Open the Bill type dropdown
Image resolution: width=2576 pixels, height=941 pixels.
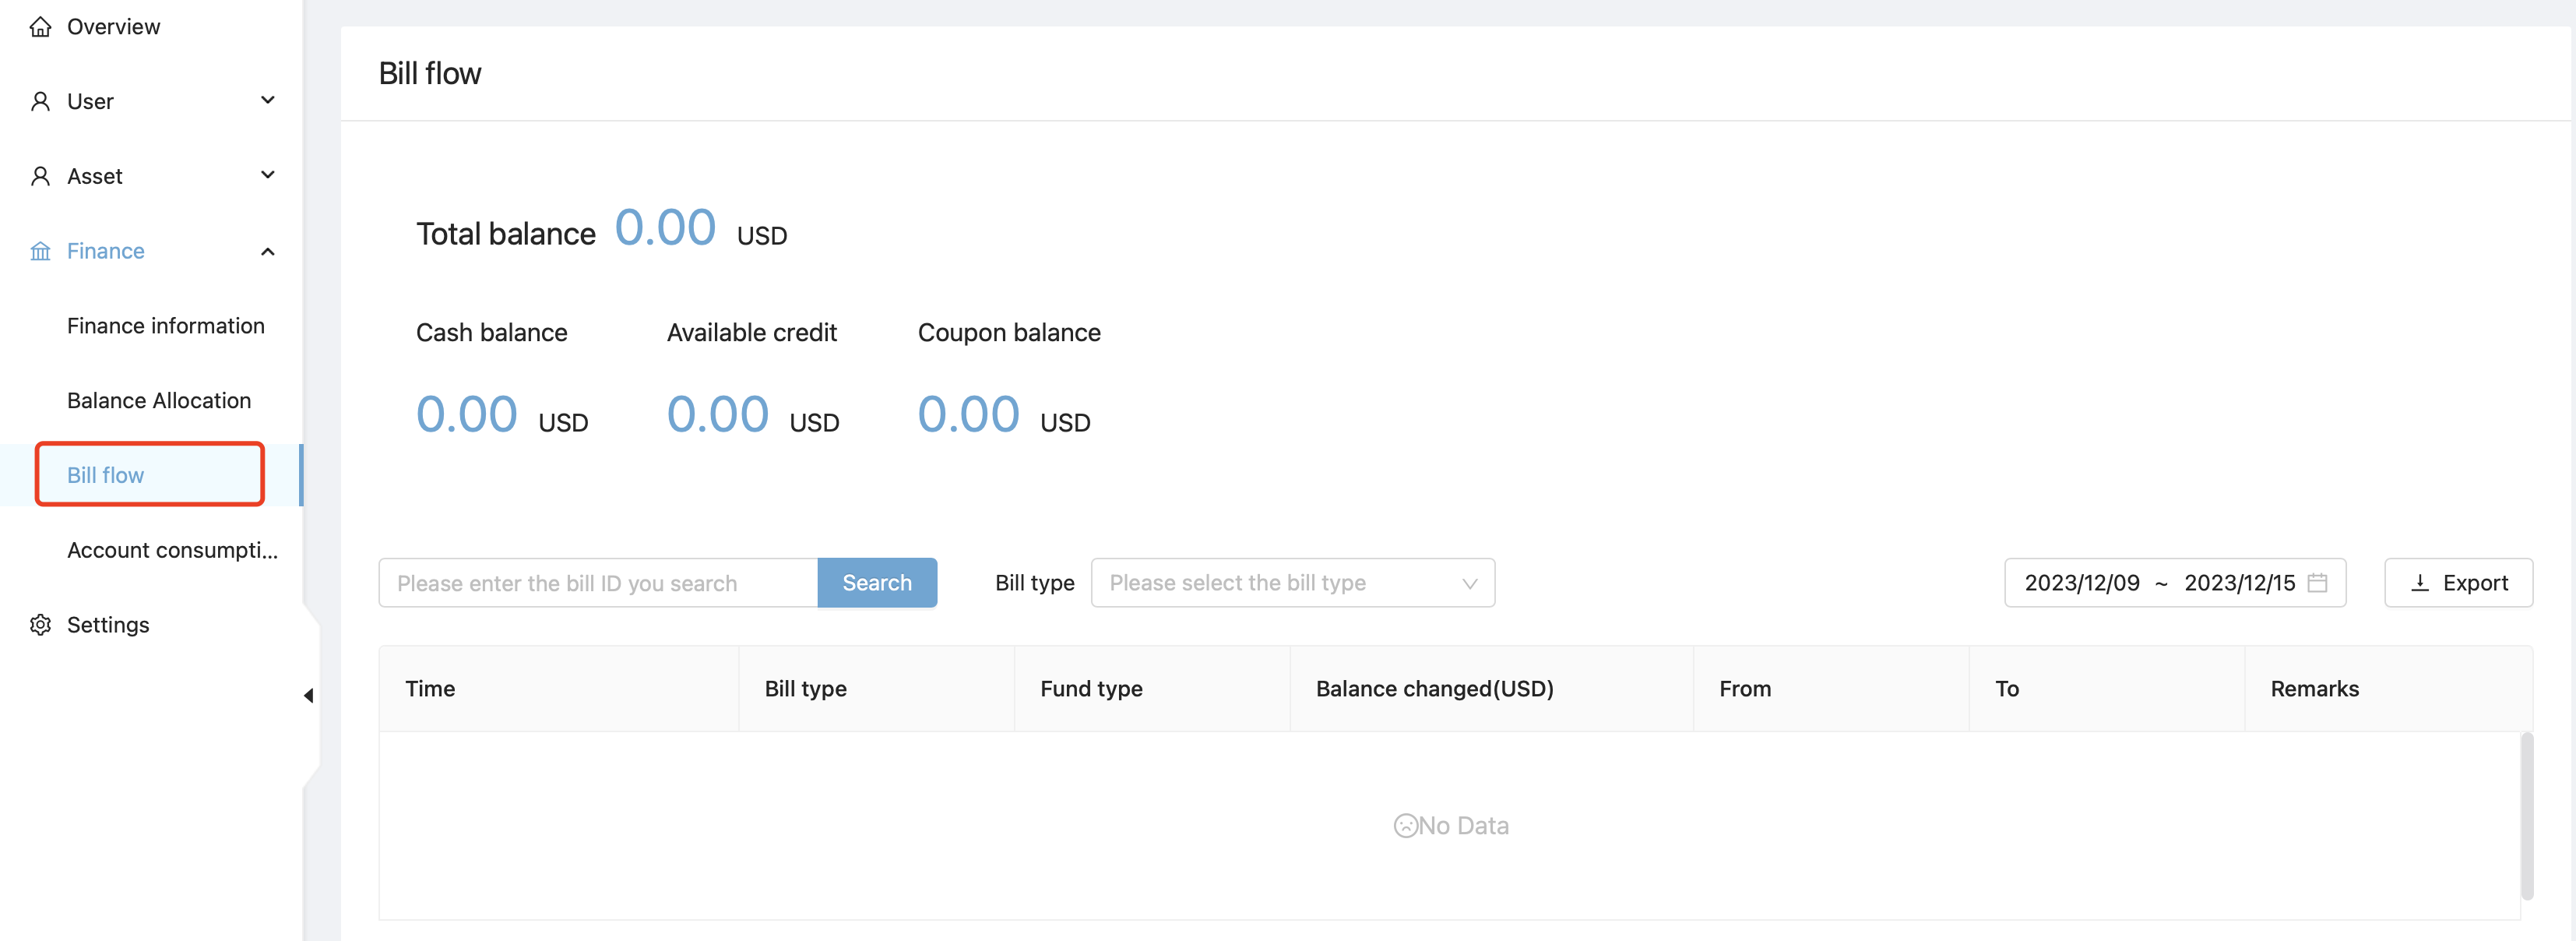coord(1292,583)
